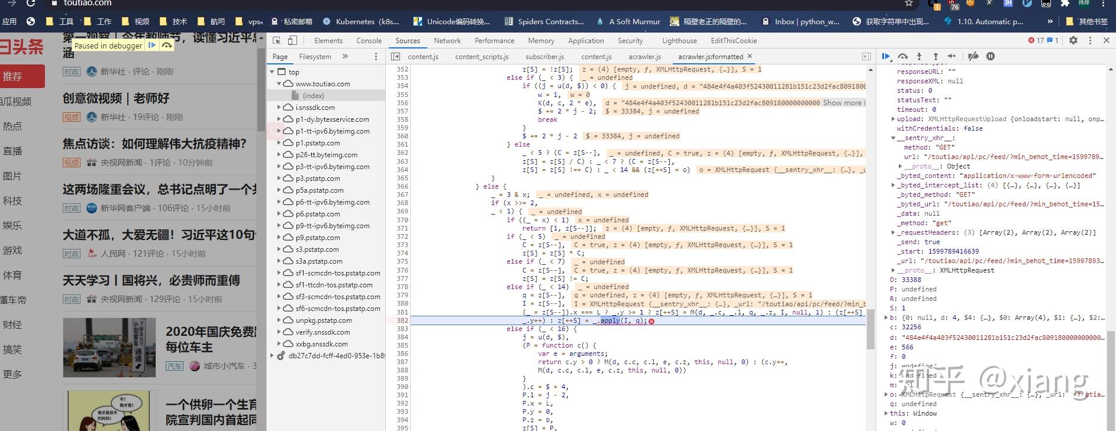1116x431 pixels.
Task: Step into next function call
Action: (919, 56)
